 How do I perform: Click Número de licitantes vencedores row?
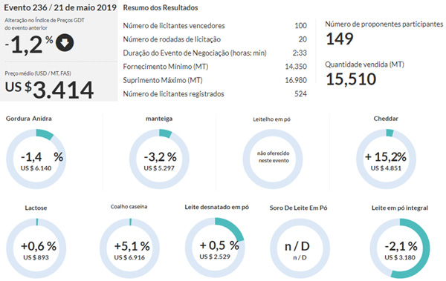(x=215, y=25)
